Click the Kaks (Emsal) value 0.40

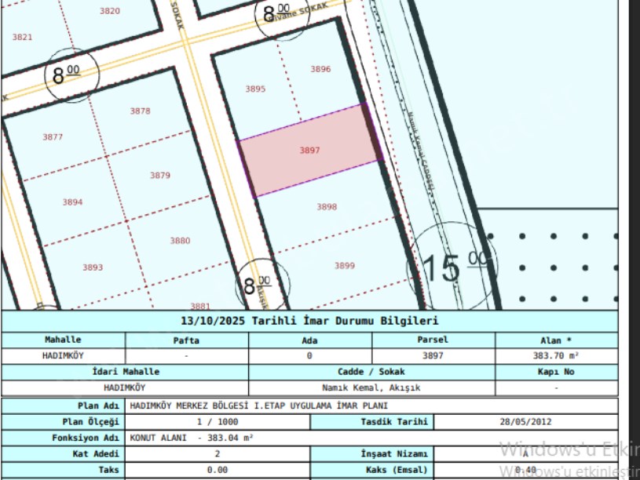[x=525, y=470]
